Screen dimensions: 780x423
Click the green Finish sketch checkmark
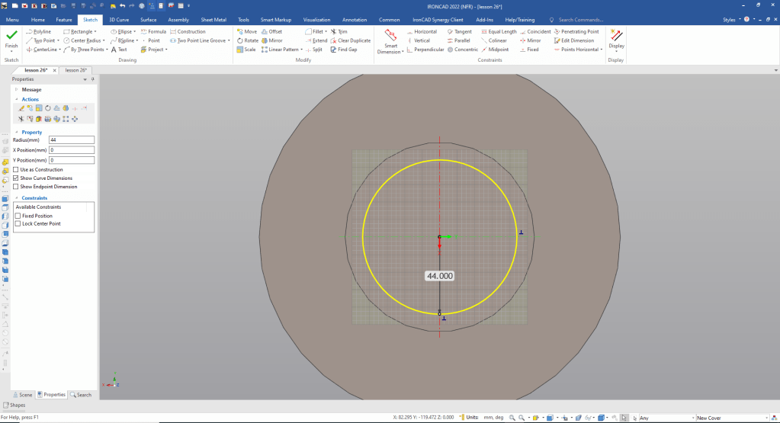(11, 37)
